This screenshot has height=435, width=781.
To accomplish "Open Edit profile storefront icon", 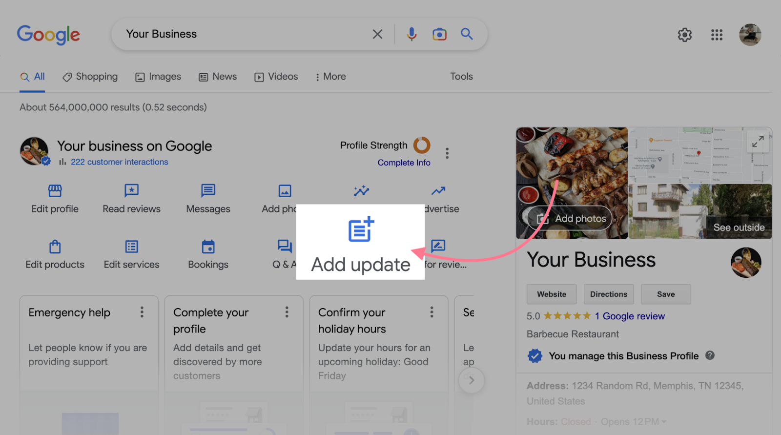I will coord(55,190).
